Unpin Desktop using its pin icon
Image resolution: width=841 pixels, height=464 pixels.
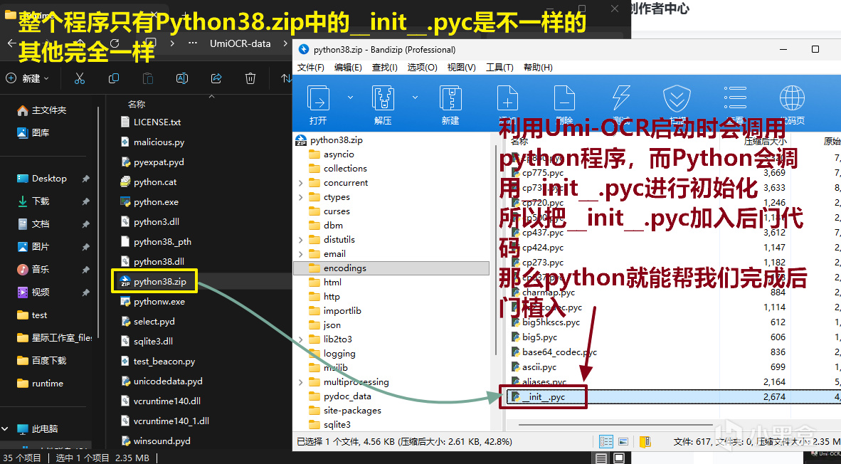pos(85,179)
